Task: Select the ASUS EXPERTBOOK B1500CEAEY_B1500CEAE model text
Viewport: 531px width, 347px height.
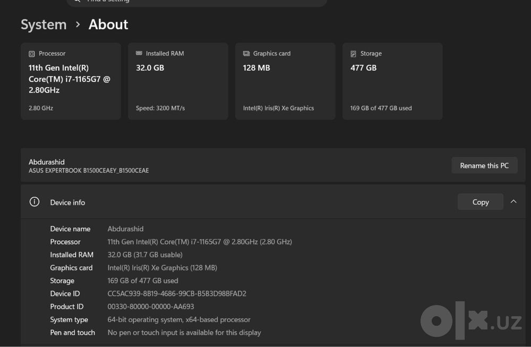Action: click(x=89, y=171)
